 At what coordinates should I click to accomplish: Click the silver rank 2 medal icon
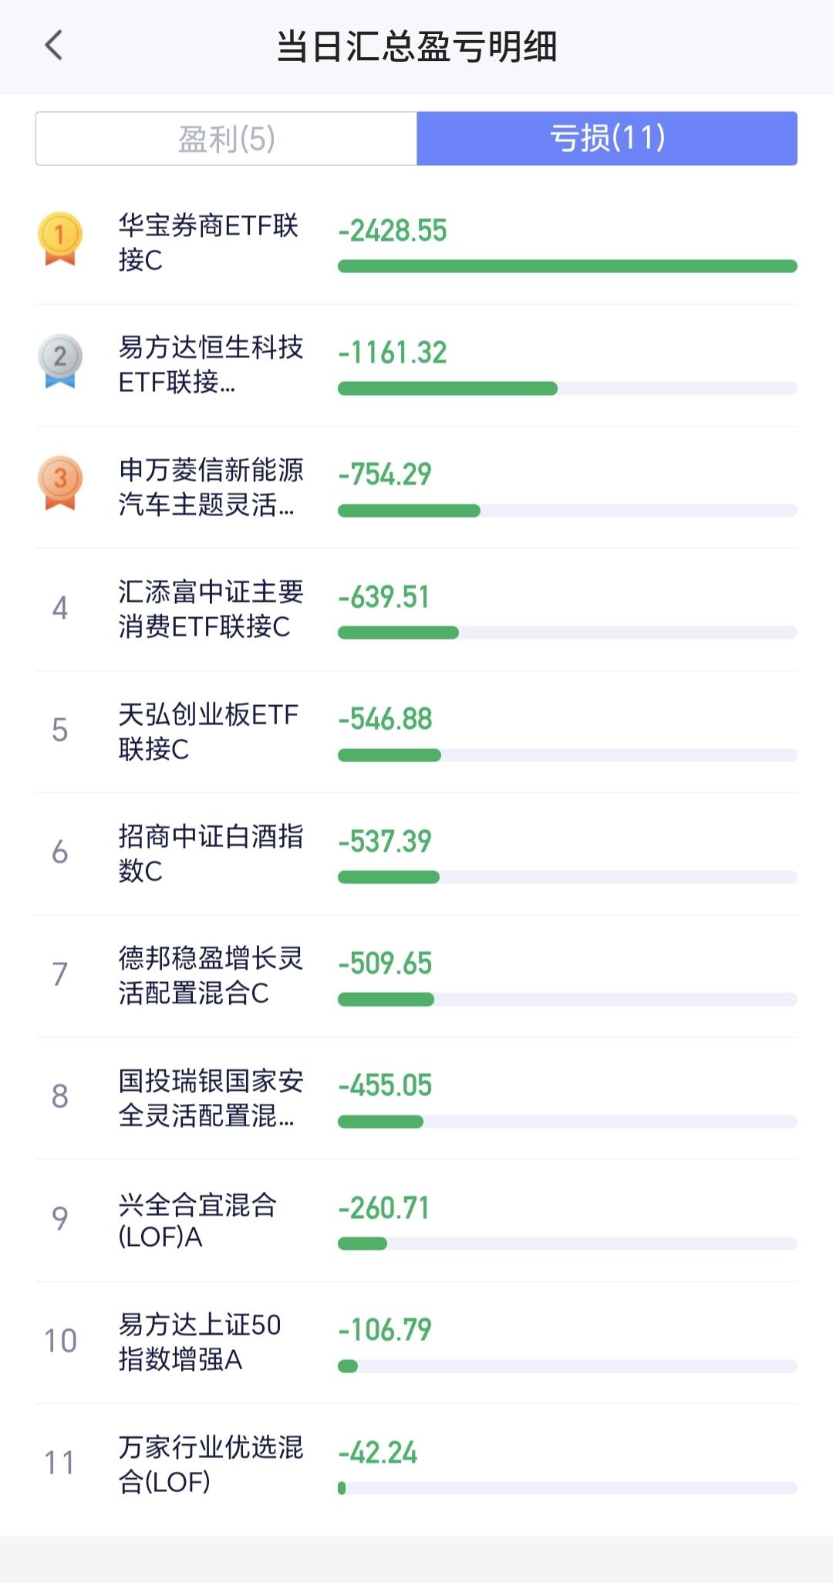(x=60, y=361)
